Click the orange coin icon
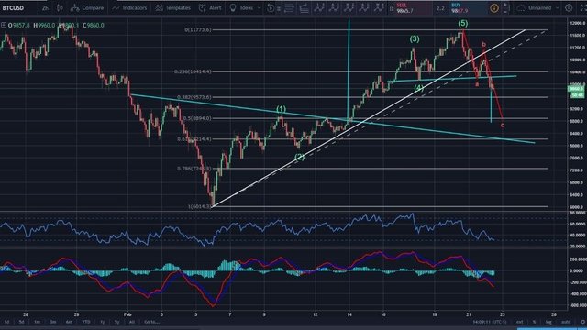 pyautogui.click(x=494, y=8)
